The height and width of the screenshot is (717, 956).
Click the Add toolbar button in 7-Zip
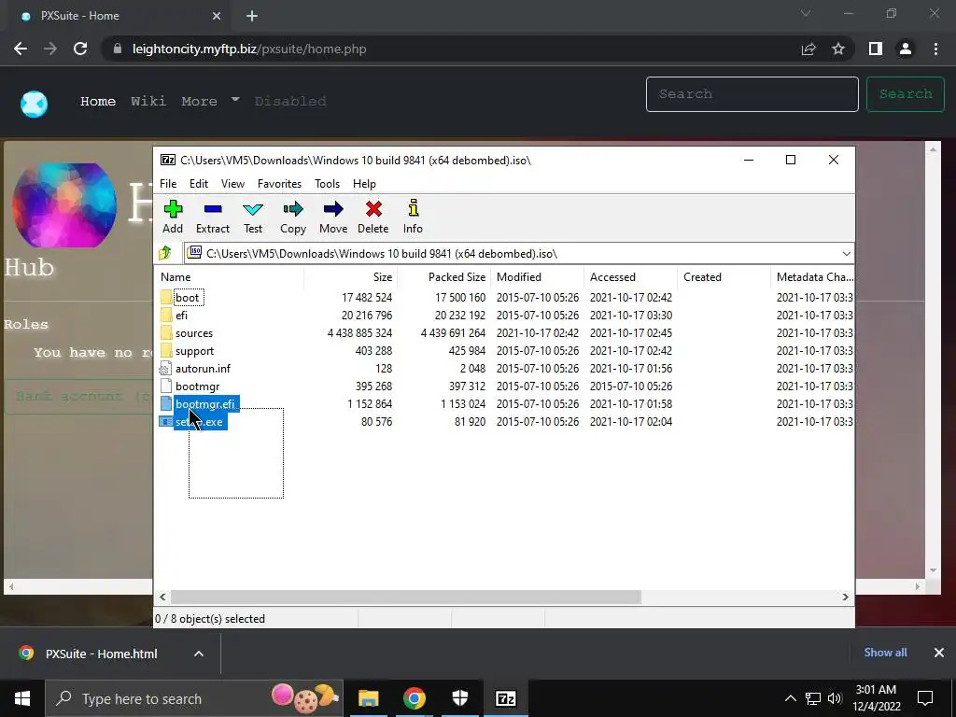[x=173, y=217]
